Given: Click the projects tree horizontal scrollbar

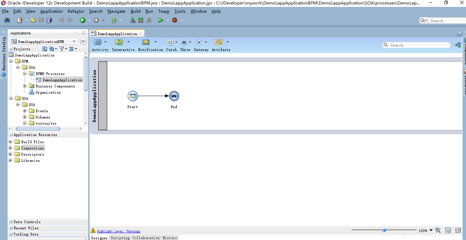Looking at the screenshot, I should click(x=38, y=128).
